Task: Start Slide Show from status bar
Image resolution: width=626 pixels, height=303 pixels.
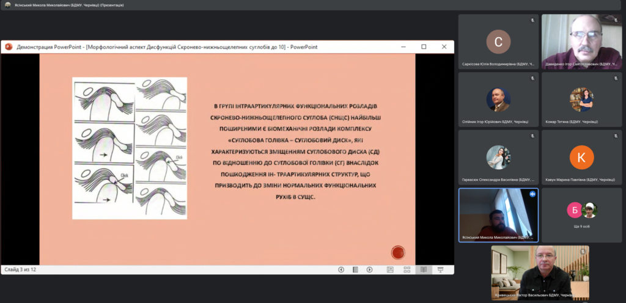Action: pyautogui.click(x=440, y=269)
